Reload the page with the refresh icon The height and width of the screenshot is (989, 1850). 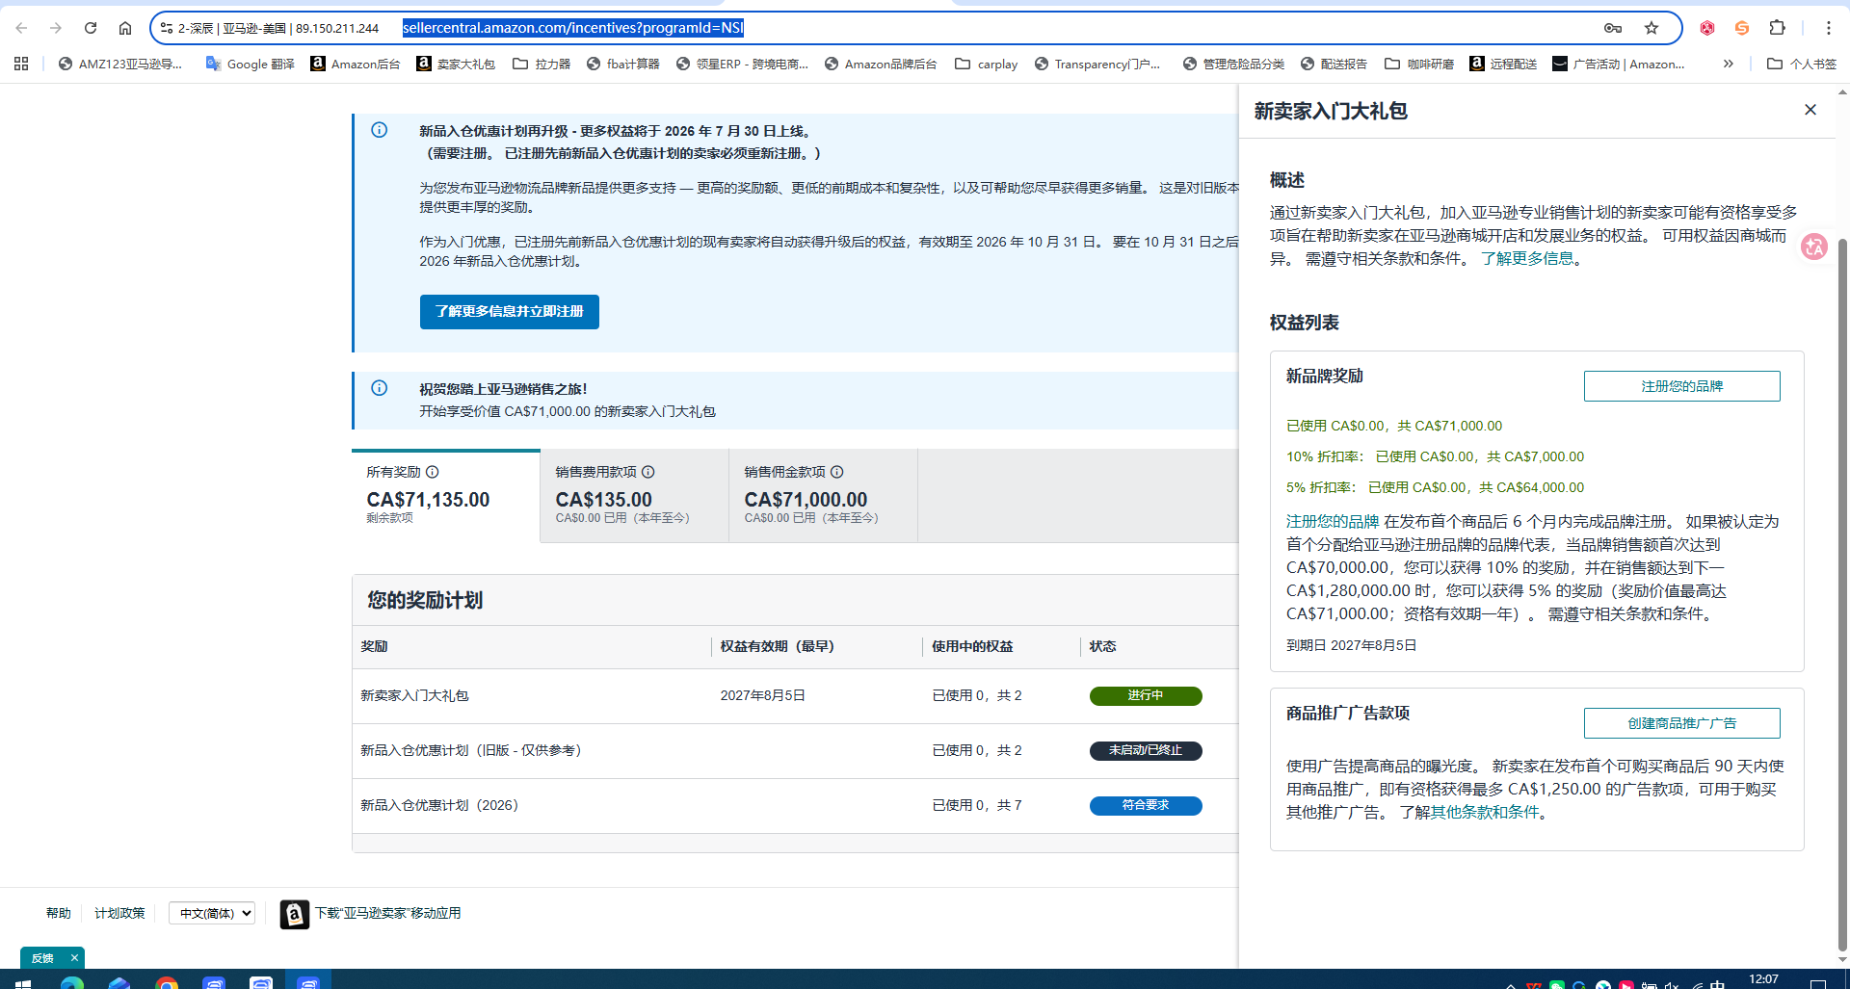tap(91, 28)
